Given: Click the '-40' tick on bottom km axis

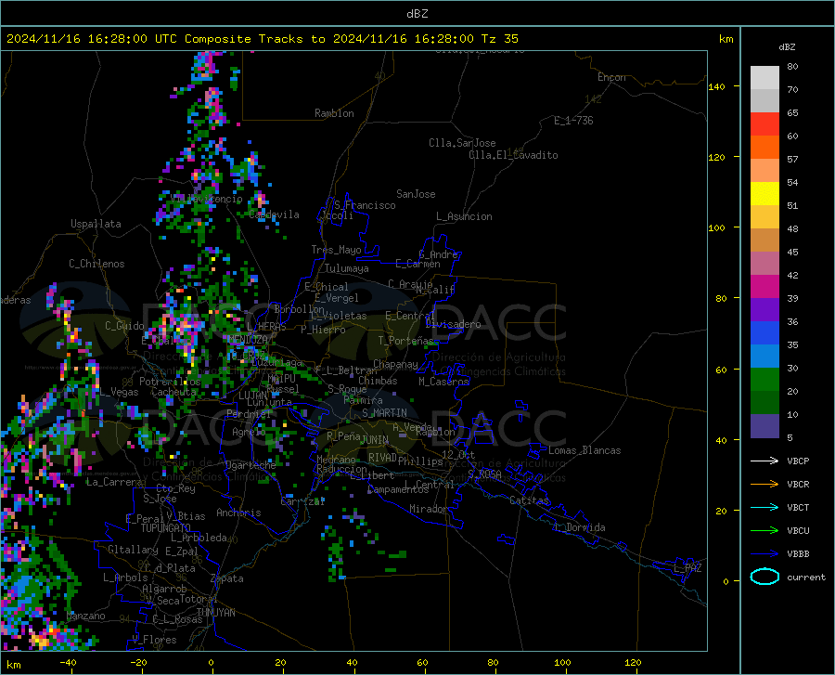Looking at the screenshot, I should pos(68,662).
